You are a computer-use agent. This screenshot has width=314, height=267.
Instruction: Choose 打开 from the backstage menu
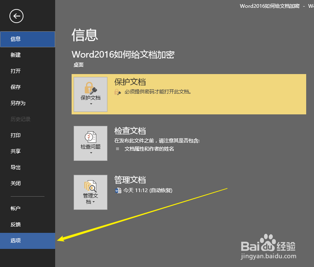pyautogui.click(x=28, y=71)
